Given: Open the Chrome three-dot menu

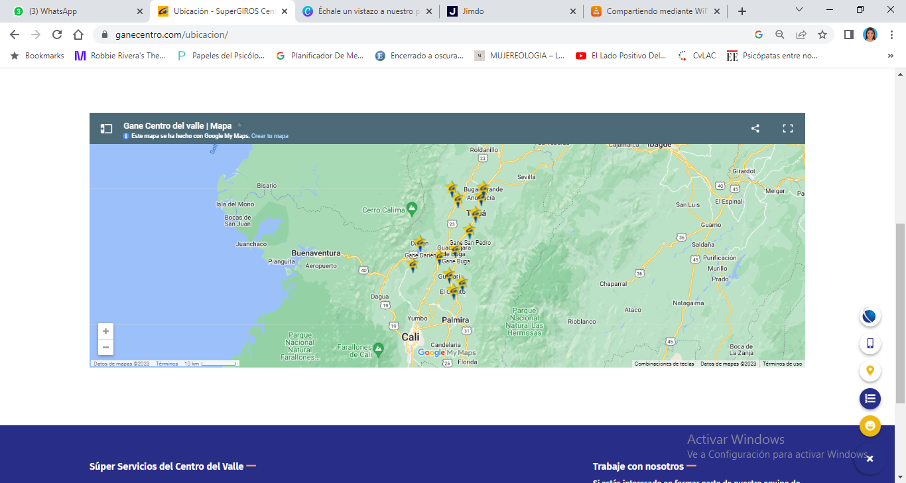Looking at the screenshot, I should pos(893,34).
